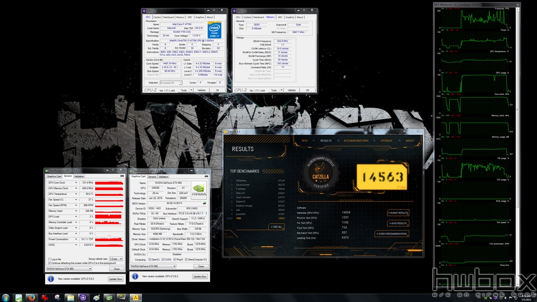
Task: Open the red splat taskbar icon
Action: [x=44, y=297]
